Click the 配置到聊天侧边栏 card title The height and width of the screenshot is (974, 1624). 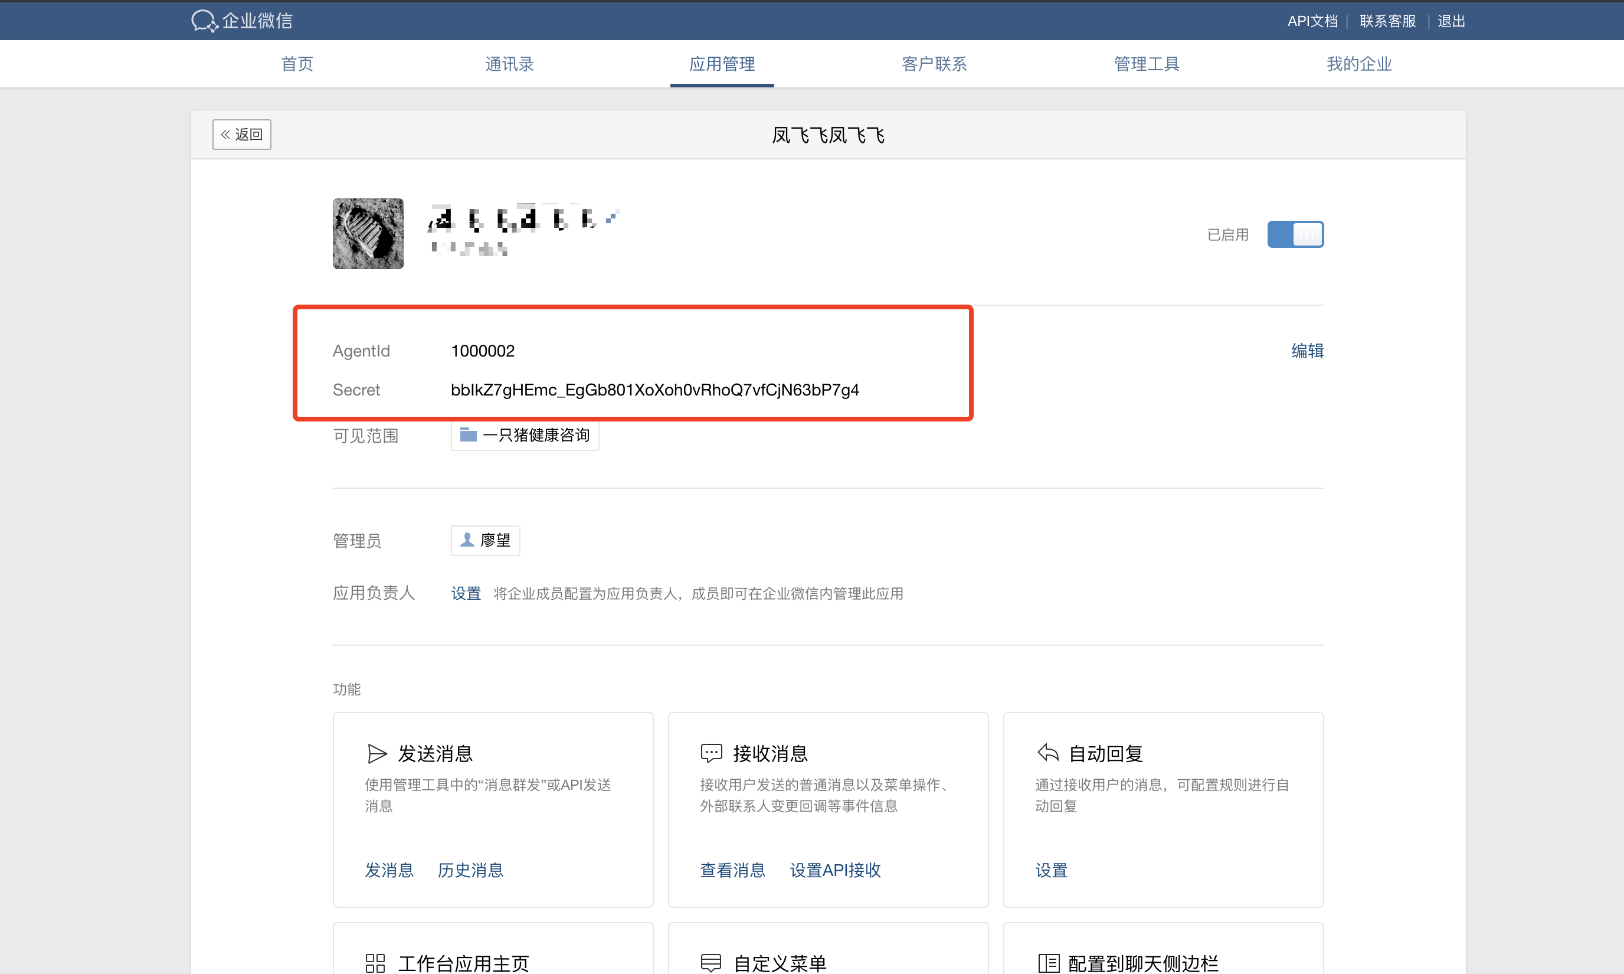[1144, 963]
